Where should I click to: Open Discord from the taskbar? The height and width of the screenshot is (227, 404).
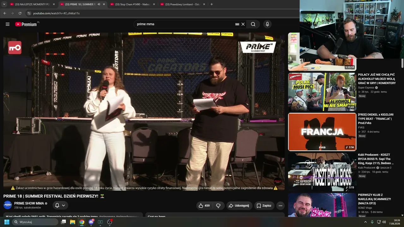pos(91,222)
